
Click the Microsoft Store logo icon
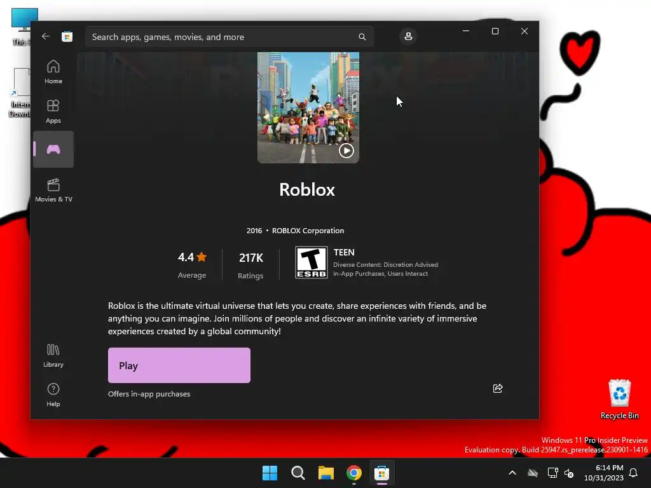pyautogui.click(x=67, y=36)
